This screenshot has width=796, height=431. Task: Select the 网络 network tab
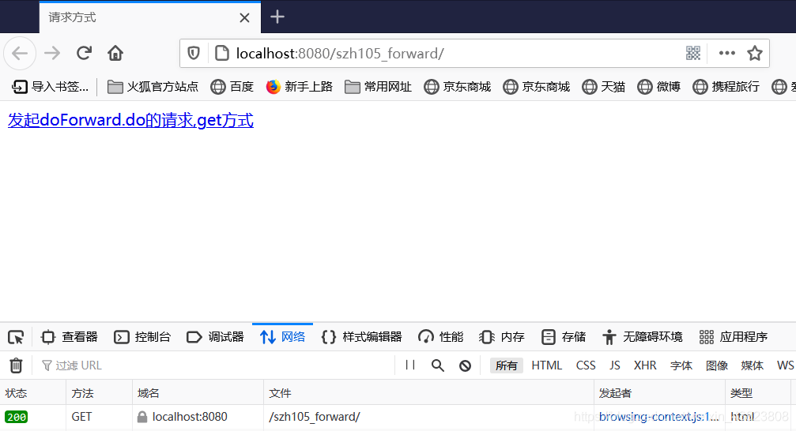(x=283, y=337)
